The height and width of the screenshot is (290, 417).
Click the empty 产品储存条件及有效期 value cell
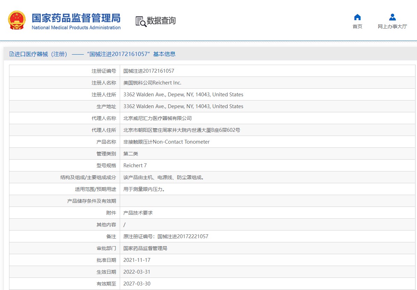point(268,201)
